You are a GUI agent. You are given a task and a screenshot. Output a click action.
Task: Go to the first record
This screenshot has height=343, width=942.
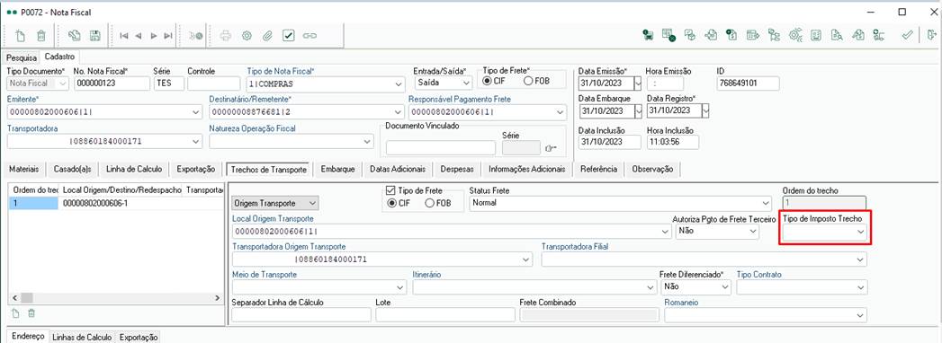[x=124, y=36]
